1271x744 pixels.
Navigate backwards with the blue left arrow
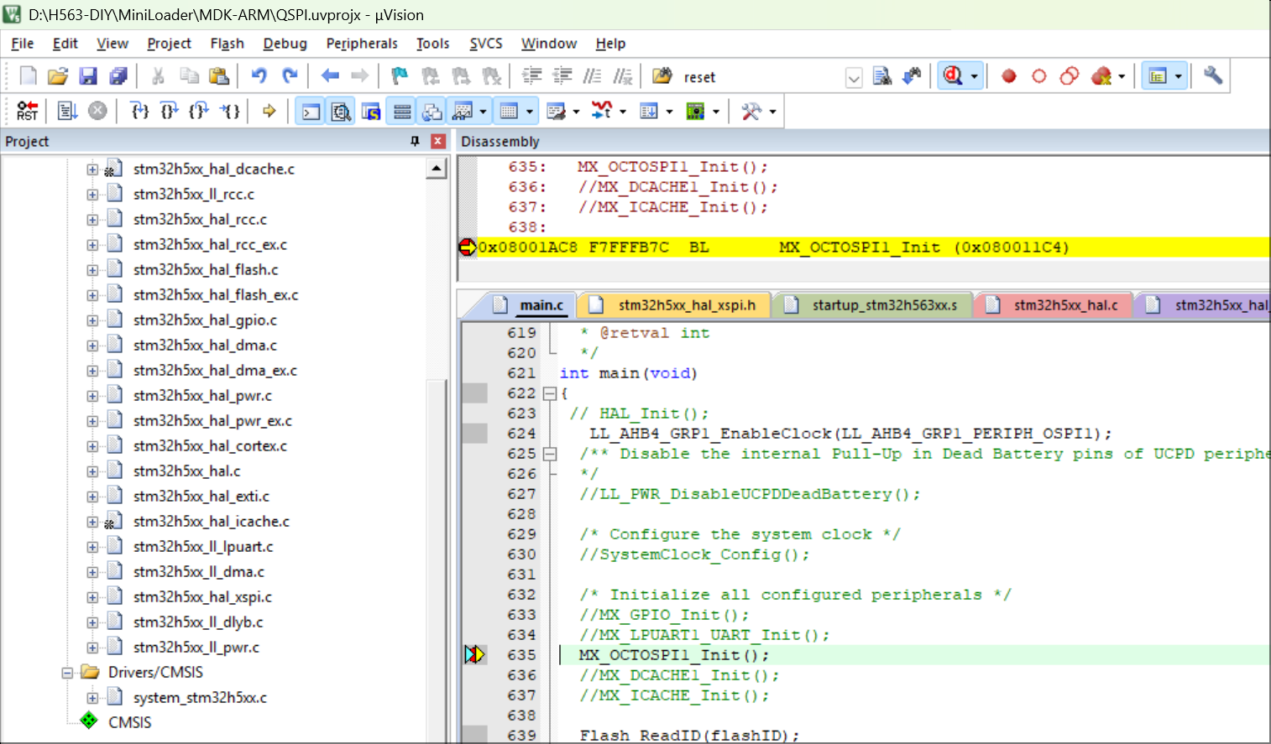click(330, 76)
